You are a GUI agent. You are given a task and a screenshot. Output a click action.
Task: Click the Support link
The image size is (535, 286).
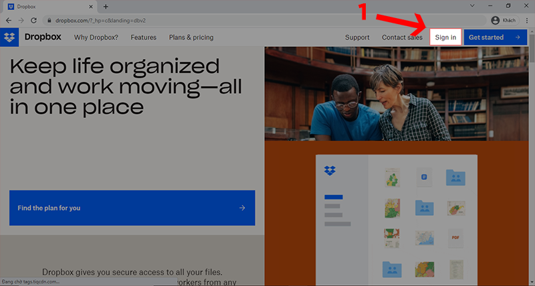point(357,38)
